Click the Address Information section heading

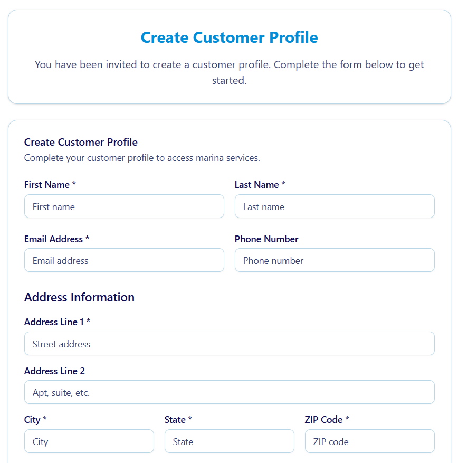point(79,297)
